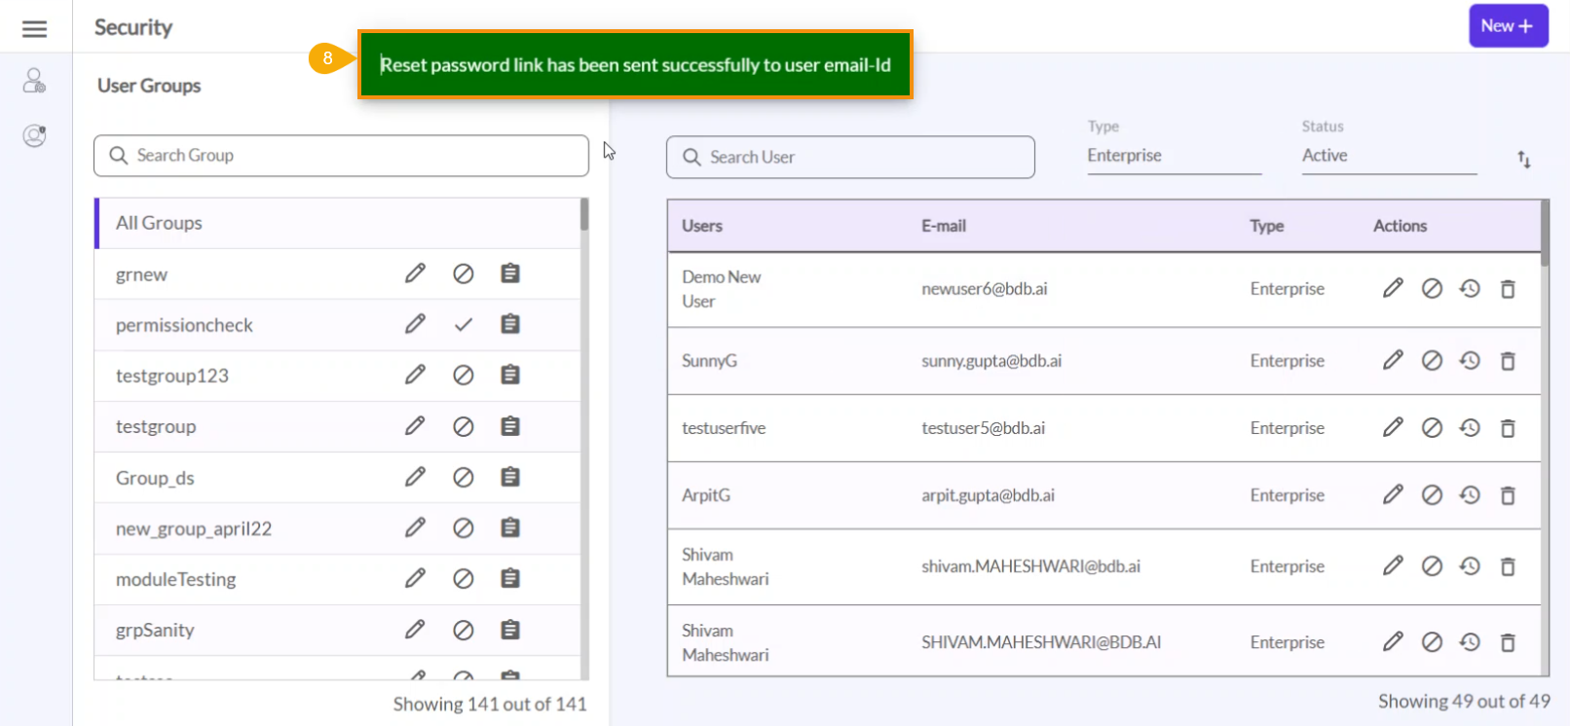The image size is (1570, 726).
Task: Delete the testuserfive user
Action: pos(1508,428)
